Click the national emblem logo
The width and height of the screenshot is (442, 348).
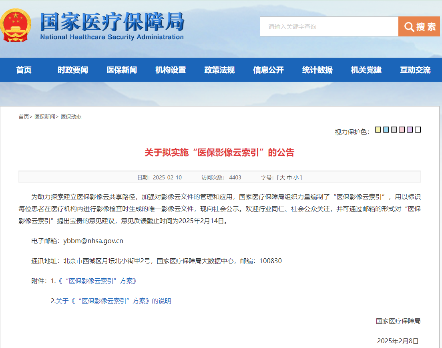click(x=16, y=25)
